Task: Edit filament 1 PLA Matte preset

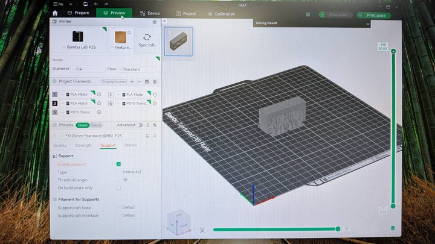Action: click(x=99, y=95)
